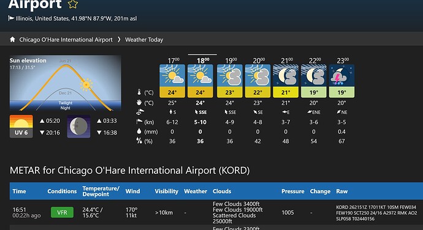Image resolution: width=423 pixels, height=230 pixels.
Task: Click precipitation value 0.4 at 23:00
Action: coord(341,132)
